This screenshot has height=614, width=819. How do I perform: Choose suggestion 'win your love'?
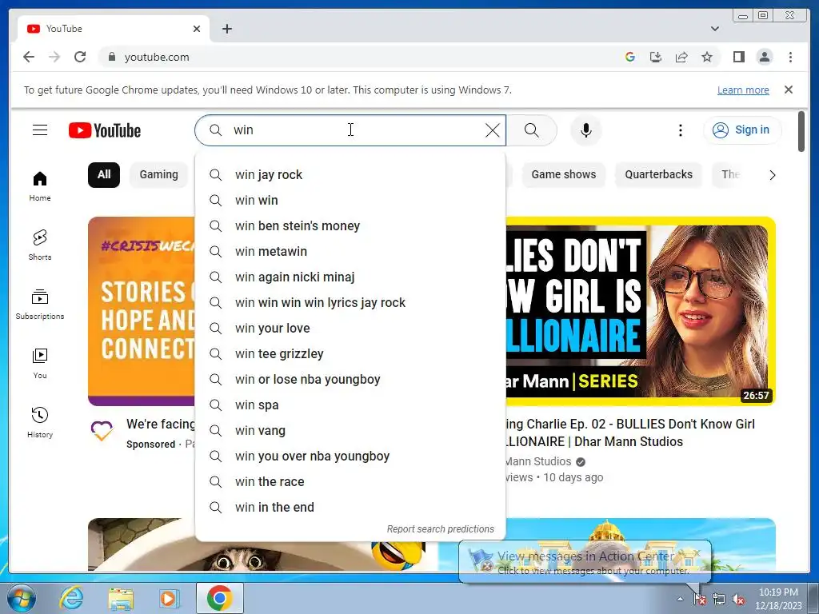[350, 329]
